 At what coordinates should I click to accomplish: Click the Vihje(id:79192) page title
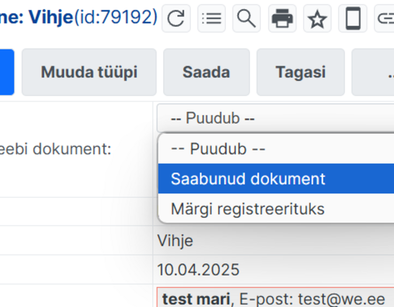[93, 18]
